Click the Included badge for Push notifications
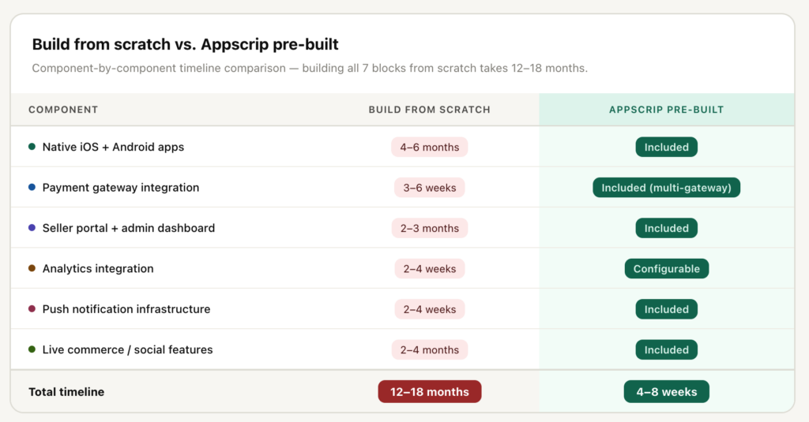 coord(666,309)
